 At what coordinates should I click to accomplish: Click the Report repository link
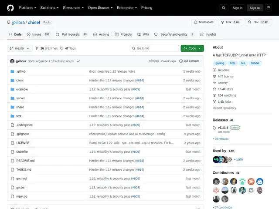click(225, 108)
